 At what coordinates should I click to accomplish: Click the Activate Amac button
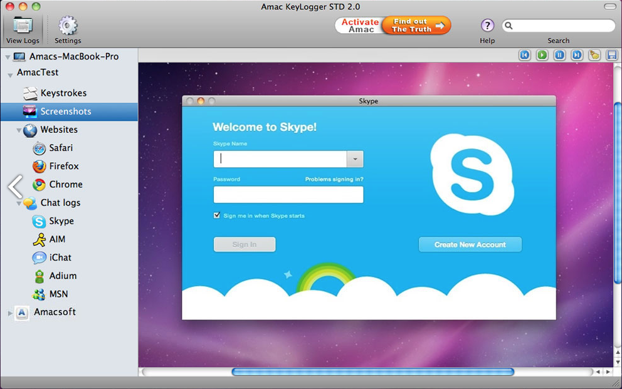359,25
